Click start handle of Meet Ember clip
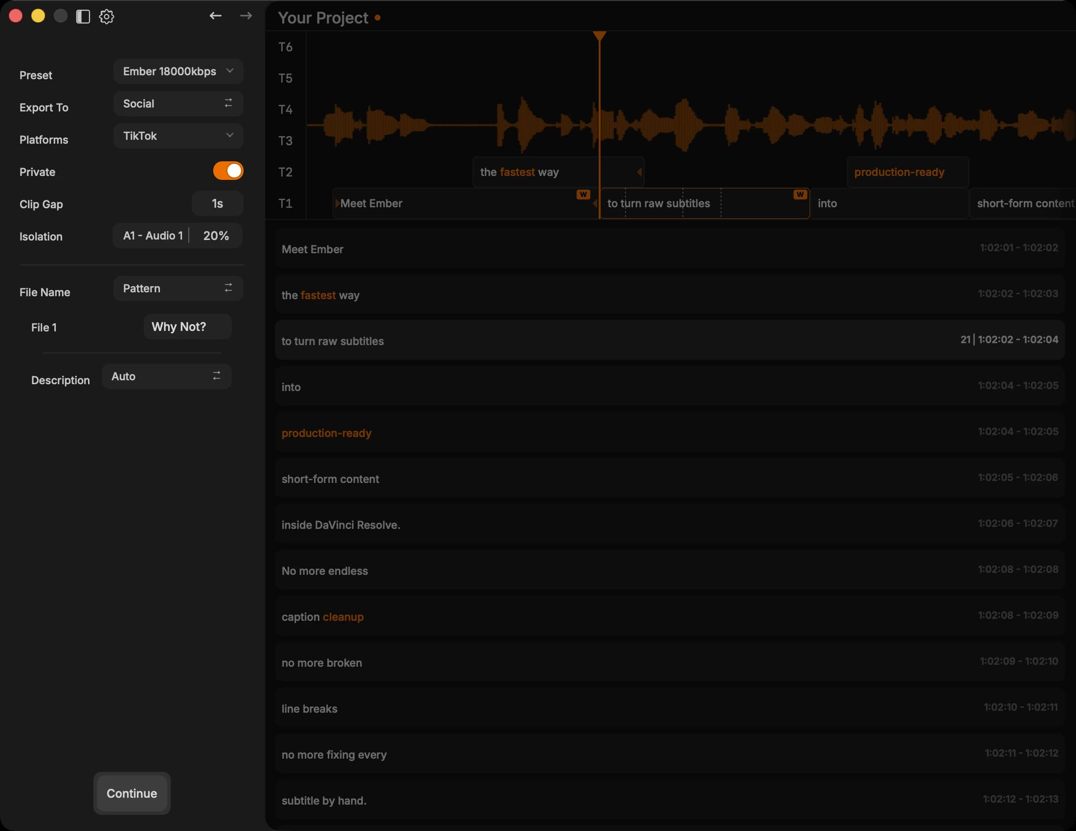Viewport: 1076px width, 831px height. point(337,203)
